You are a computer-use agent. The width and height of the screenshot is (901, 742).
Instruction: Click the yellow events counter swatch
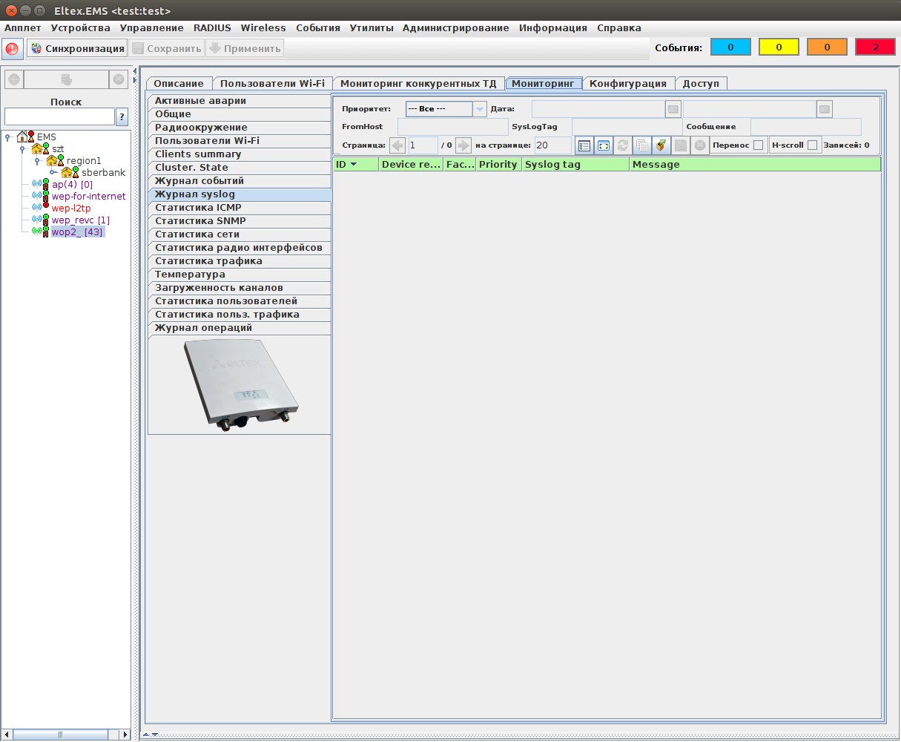click(779, 47)
